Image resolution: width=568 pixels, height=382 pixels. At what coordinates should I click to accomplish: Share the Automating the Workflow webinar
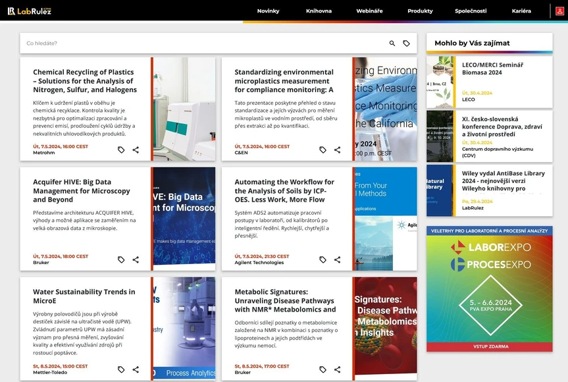(x=337, y=259)
